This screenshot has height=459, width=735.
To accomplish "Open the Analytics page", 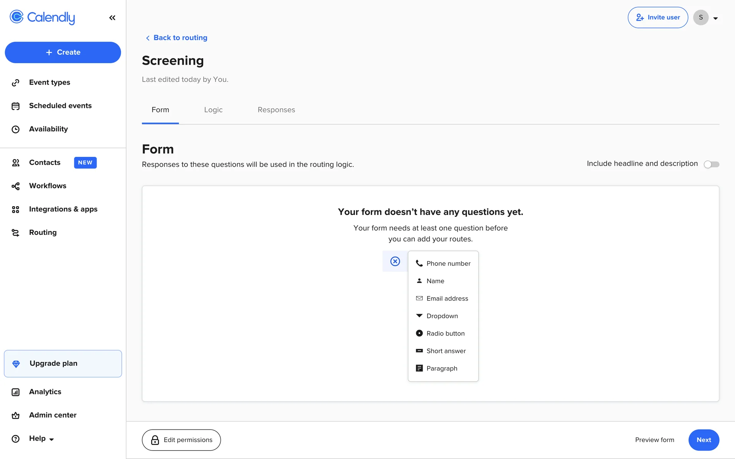I will pyautogui.click(x=45, y=392).
